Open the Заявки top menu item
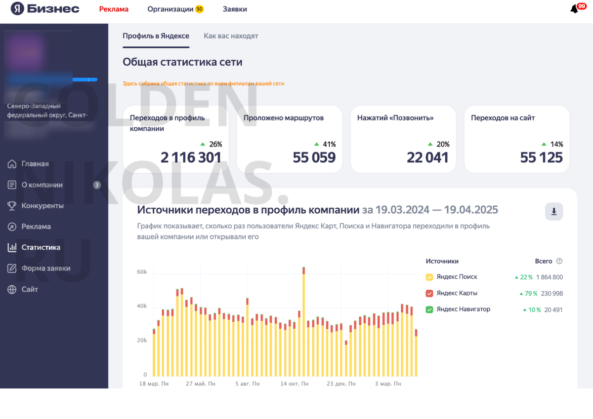 [235, 9]
